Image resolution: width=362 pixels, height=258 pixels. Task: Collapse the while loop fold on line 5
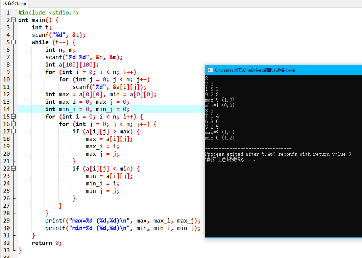[x=14, y=42]
